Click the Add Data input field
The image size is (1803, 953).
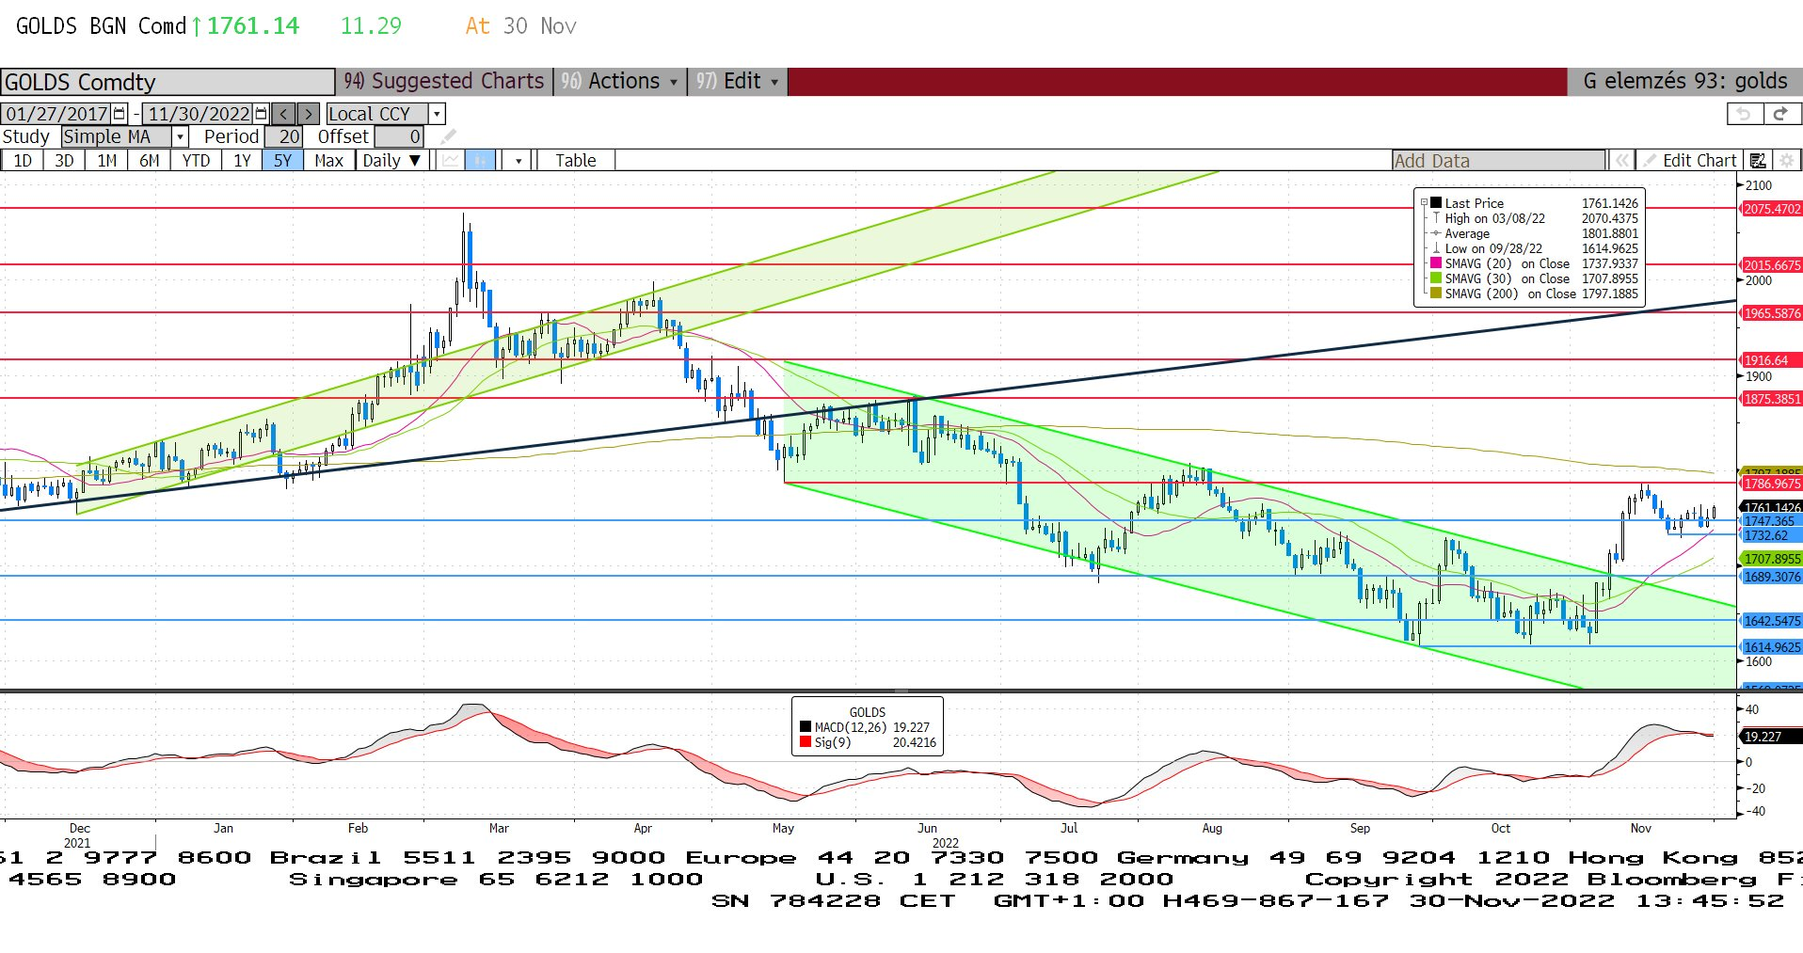tap(1498, 161)
